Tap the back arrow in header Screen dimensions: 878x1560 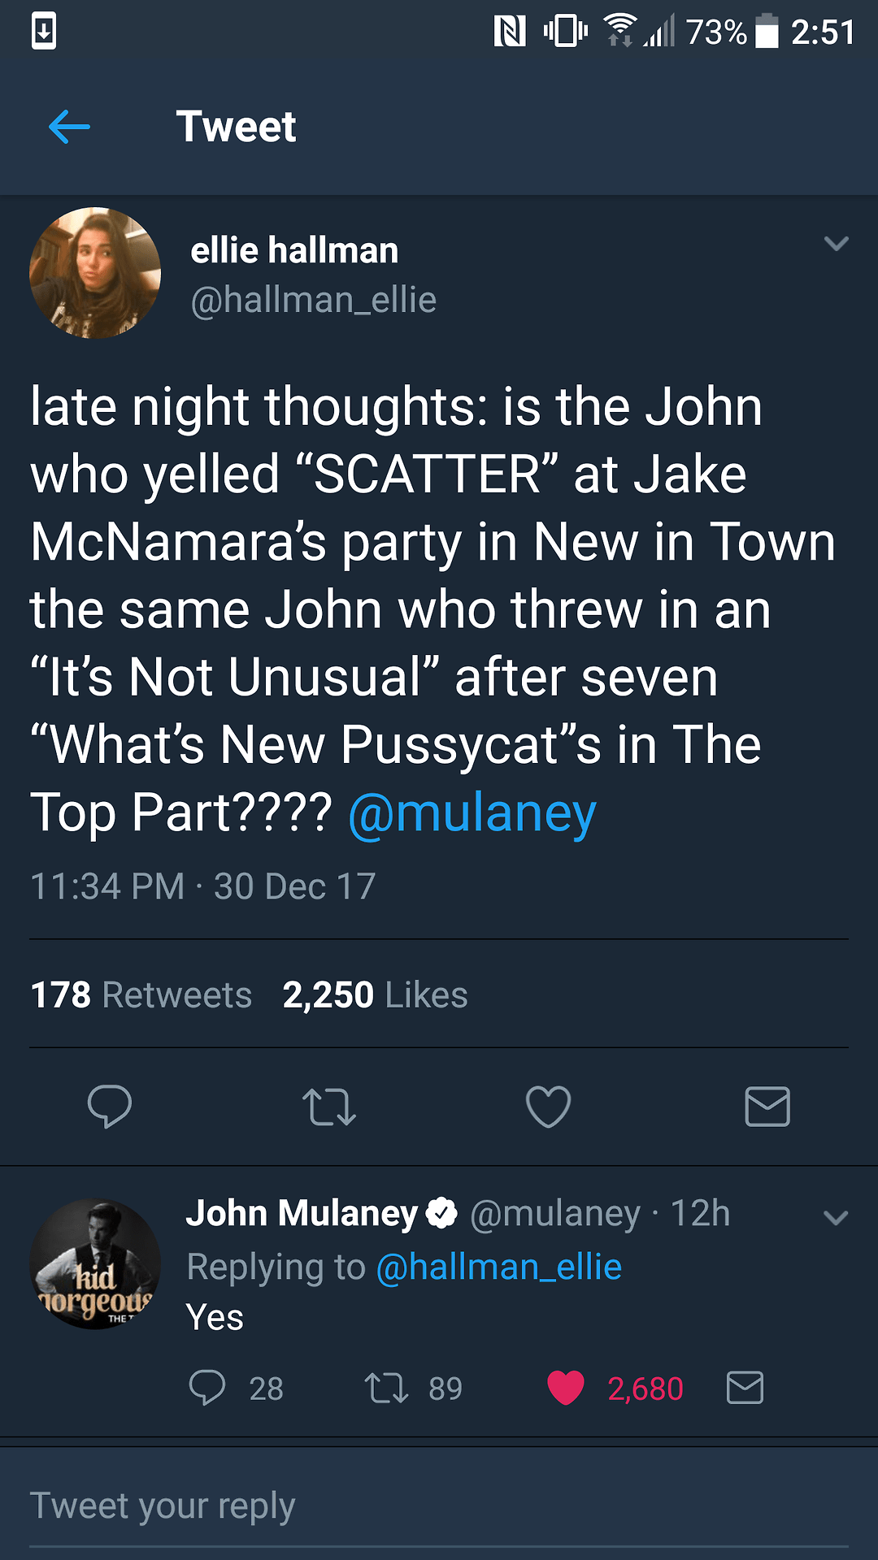click(69, 127)
